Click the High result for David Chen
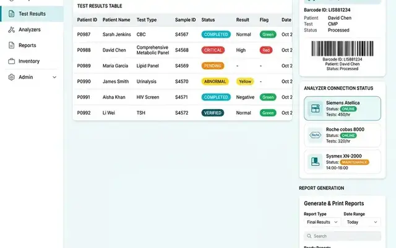 241,50
